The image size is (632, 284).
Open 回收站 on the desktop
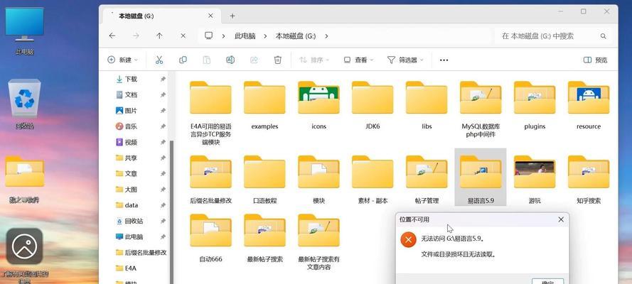pos(25,104)
